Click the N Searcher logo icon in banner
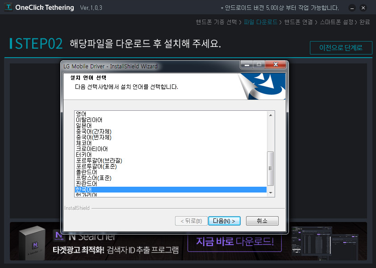Screen dimensions: 376x268 tap(59, 235)
